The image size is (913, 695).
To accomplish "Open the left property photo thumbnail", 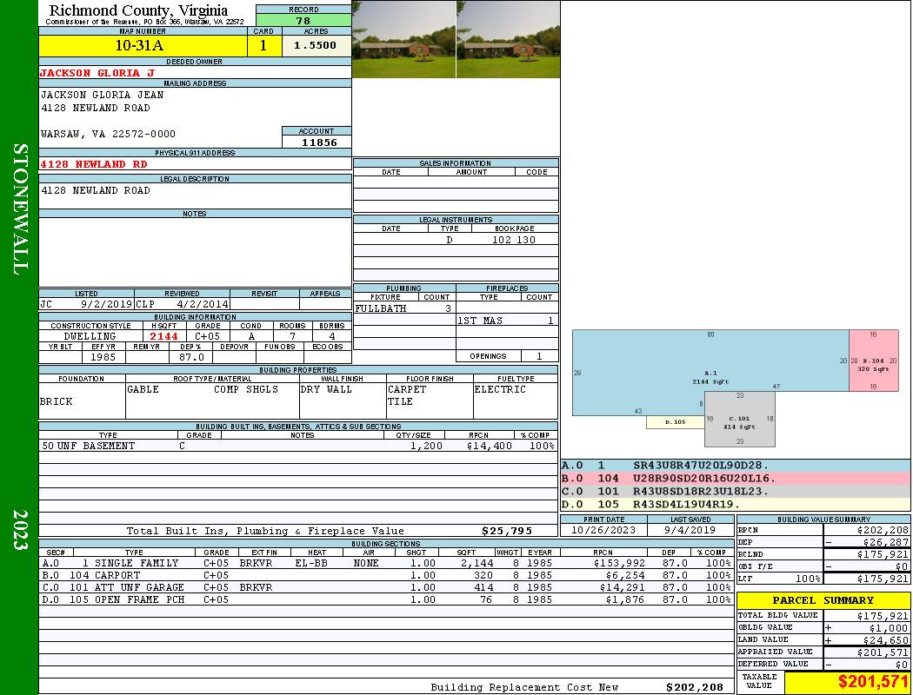I will tap(403, 39).
